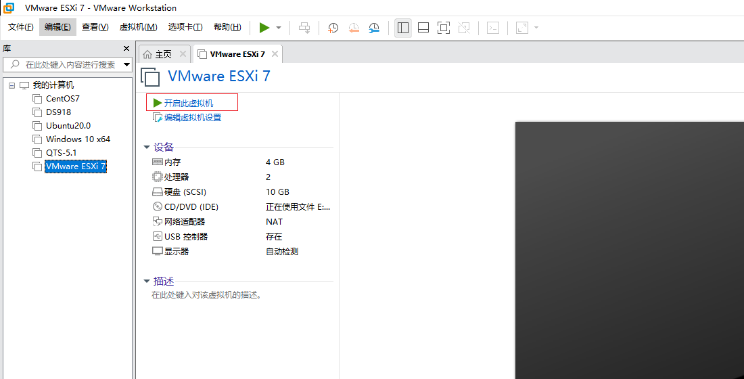The height and width of the screenshot is (379, 744).
Task: Click the 处理器 processor device row
Action: [241, 177]
